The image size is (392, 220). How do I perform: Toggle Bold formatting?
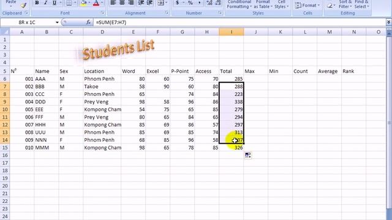(x=37, y=2)
